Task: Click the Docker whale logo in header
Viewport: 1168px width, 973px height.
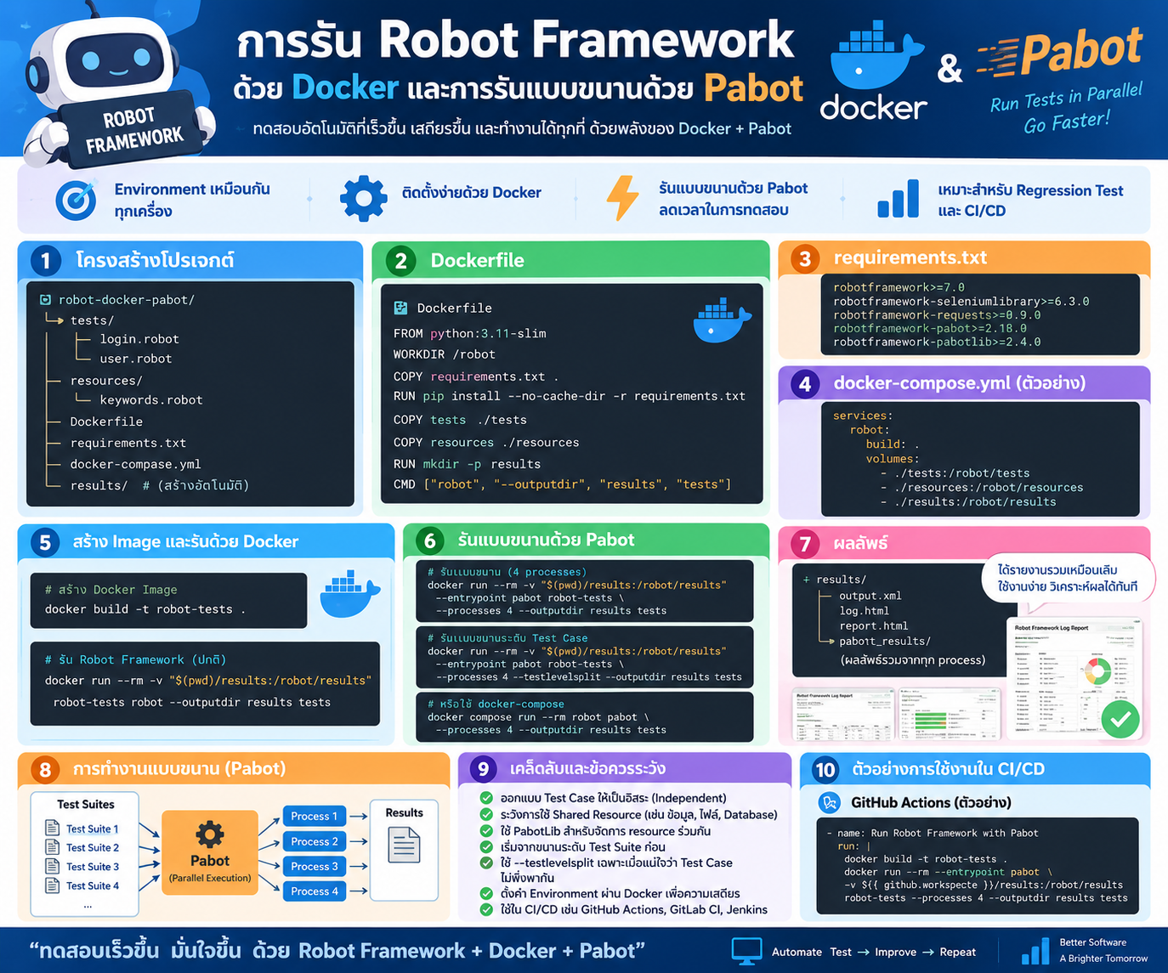Action: point(876,55)
